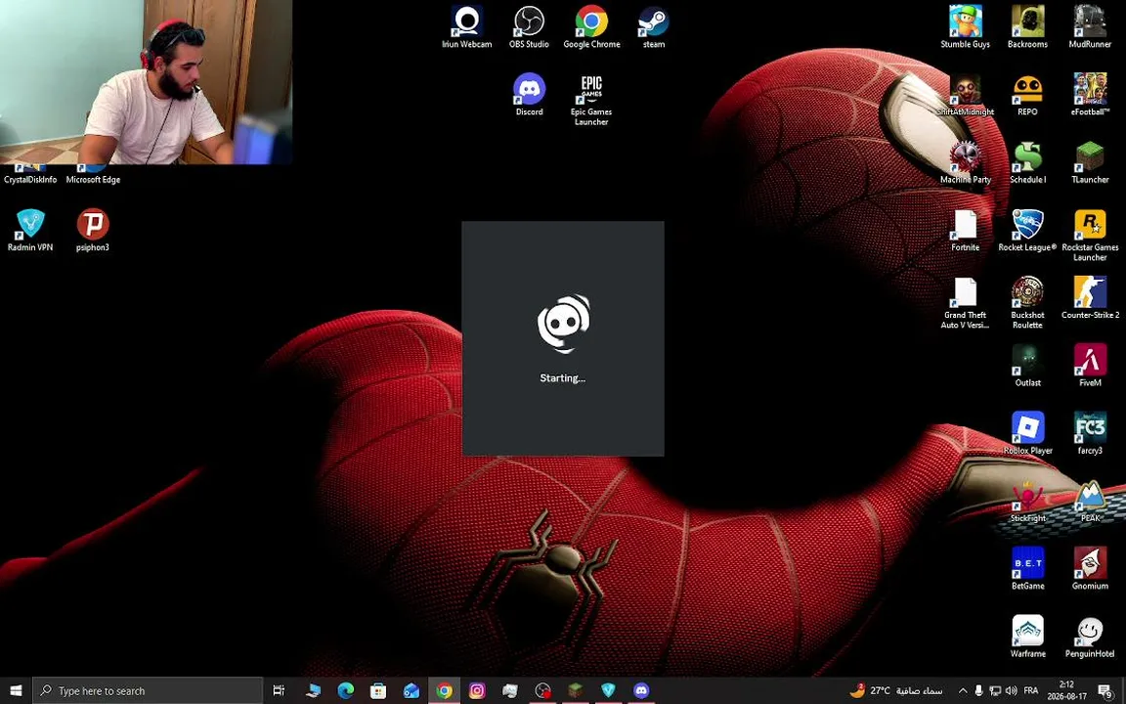
Task: Expand the hidden system tray icons
Action: click(962, 690)
